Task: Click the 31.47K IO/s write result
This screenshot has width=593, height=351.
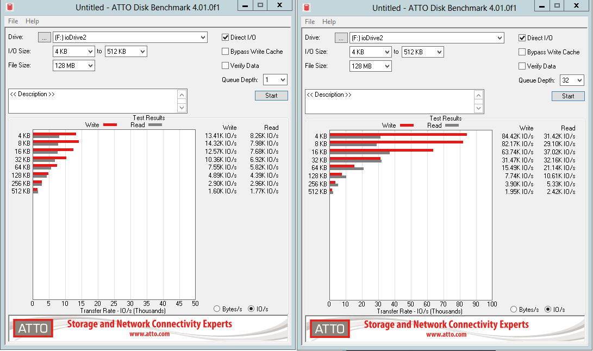Action: click(518, 160)
